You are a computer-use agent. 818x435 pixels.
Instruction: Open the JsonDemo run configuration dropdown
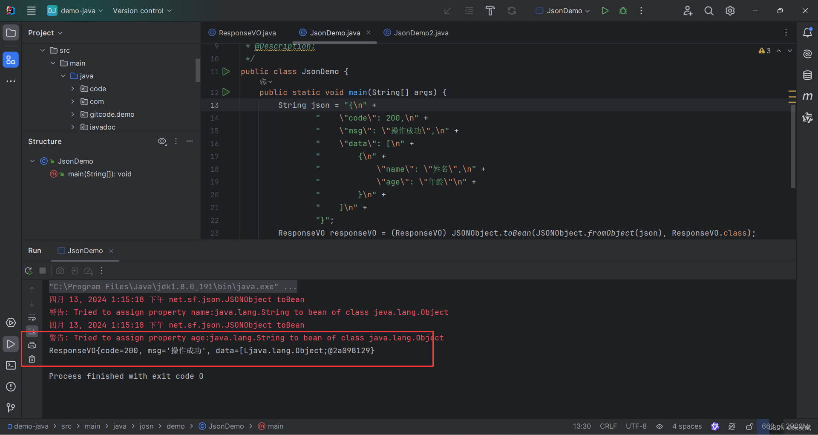[x=562, y=11]
